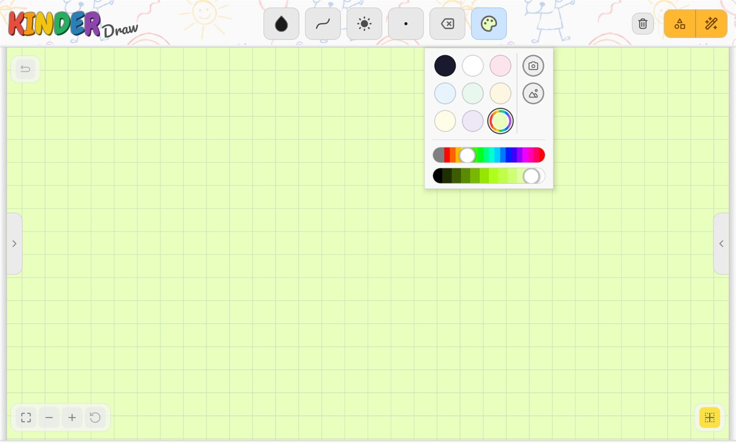Close the color palette via palette icon
Viewport: 736px width, 443px height.
coord(489,24)
